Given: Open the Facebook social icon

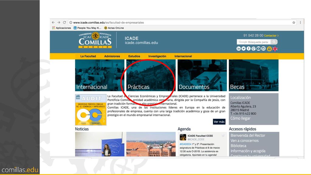Looking at the screenshot, I should point(248,49).
